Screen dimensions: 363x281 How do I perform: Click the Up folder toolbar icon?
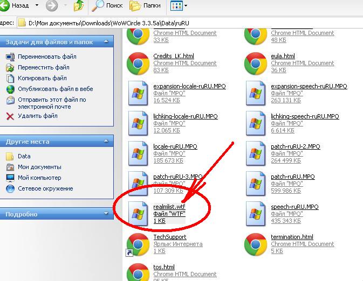(x=79, y=6)
